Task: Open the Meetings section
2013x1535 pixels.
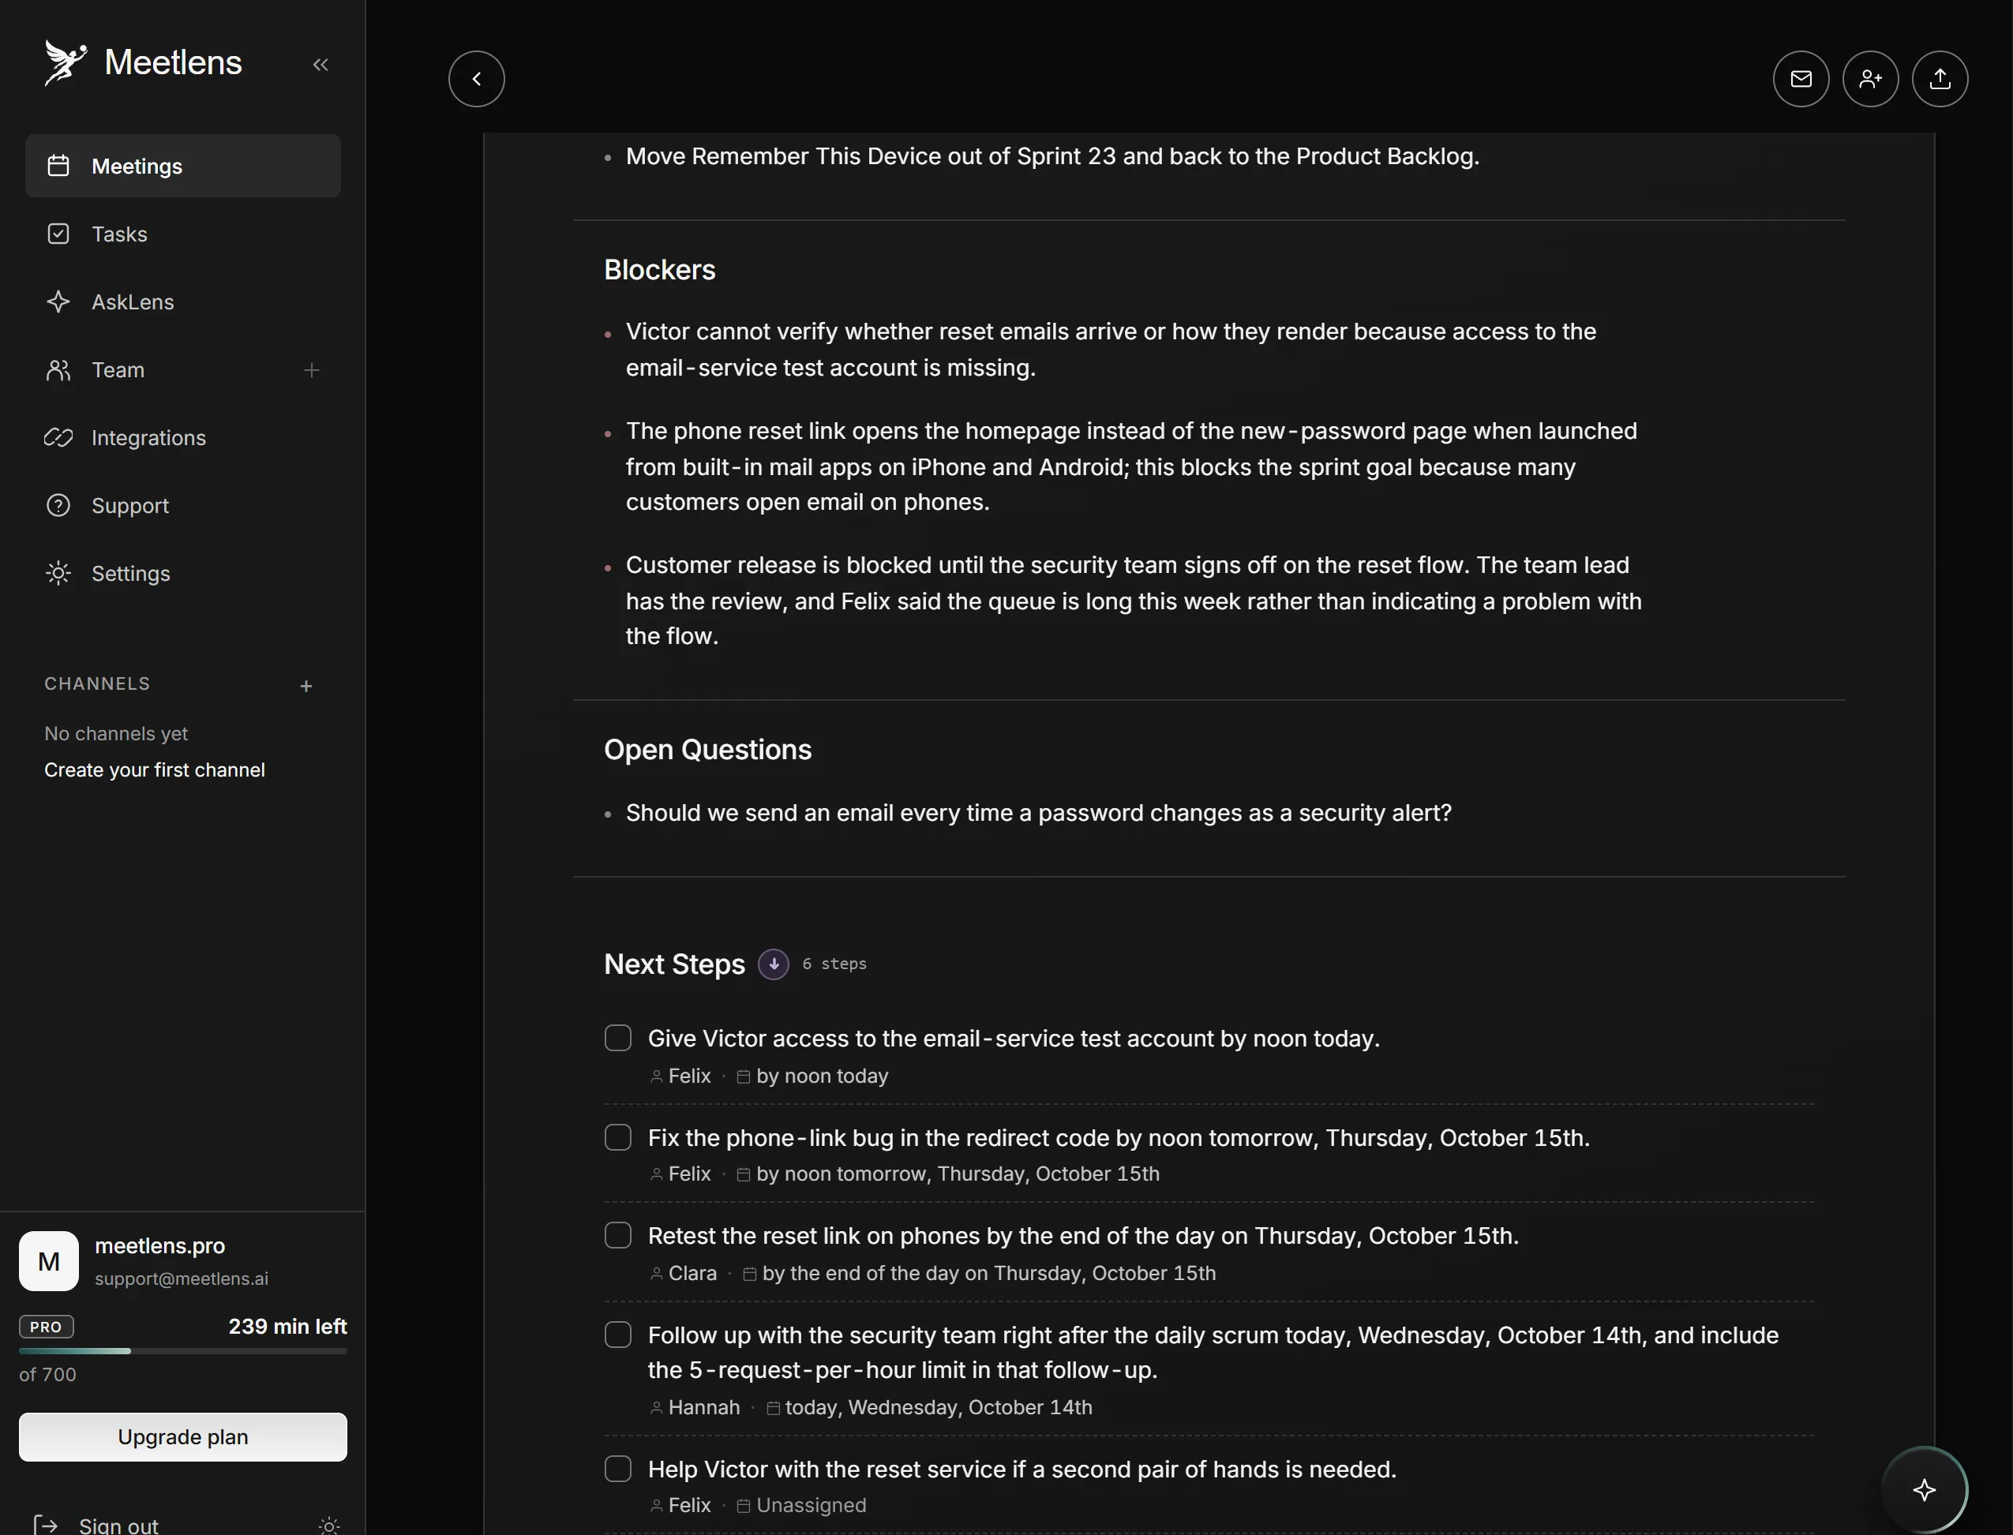Action: pyautogui.click(x=183, y=167)
